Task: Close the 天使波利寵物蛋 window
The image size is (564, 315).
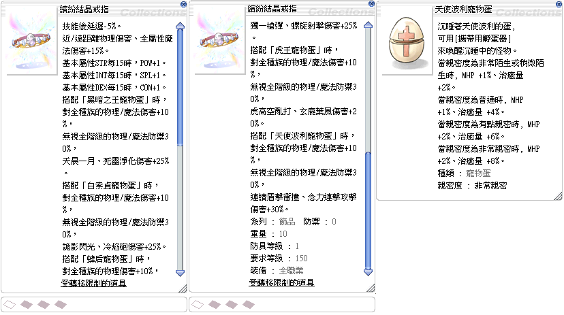Action: [559, 4]
